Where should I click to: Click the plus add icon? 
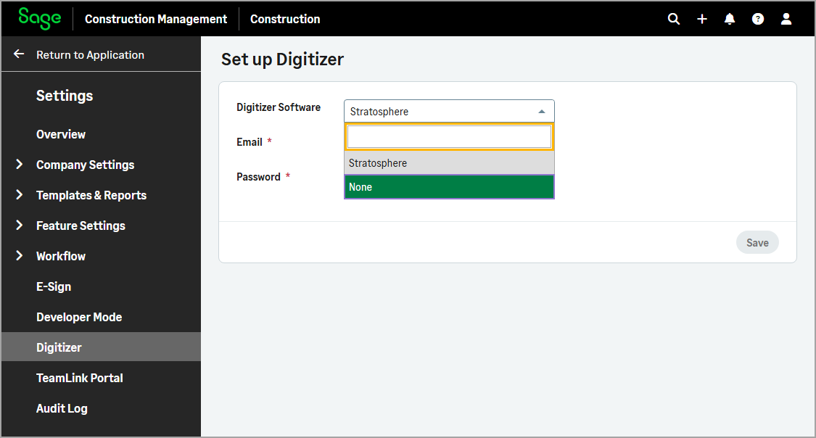click(702, 19)
